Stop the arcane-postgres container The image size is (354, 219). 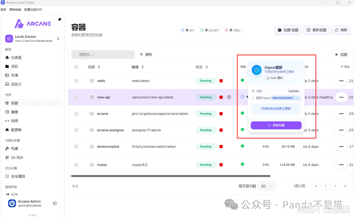221,130
